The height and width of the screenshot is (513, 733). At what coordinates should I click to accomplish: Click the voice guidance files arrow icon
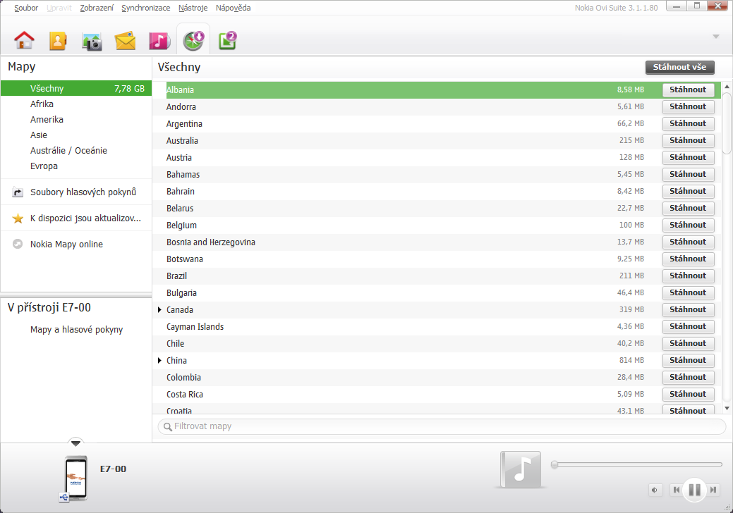pos(18,192)
